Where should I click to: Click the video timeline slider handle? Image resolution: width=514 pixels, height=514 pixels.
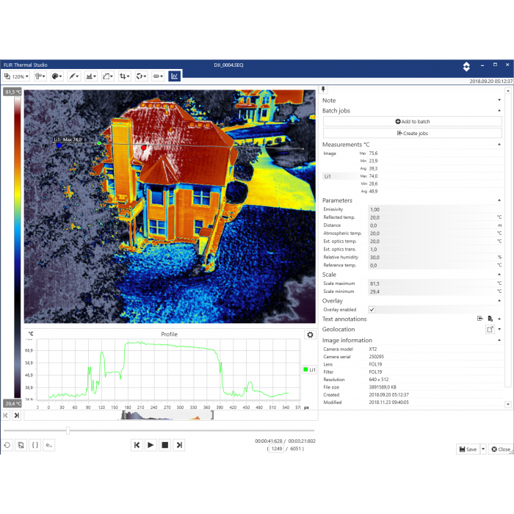68,430
